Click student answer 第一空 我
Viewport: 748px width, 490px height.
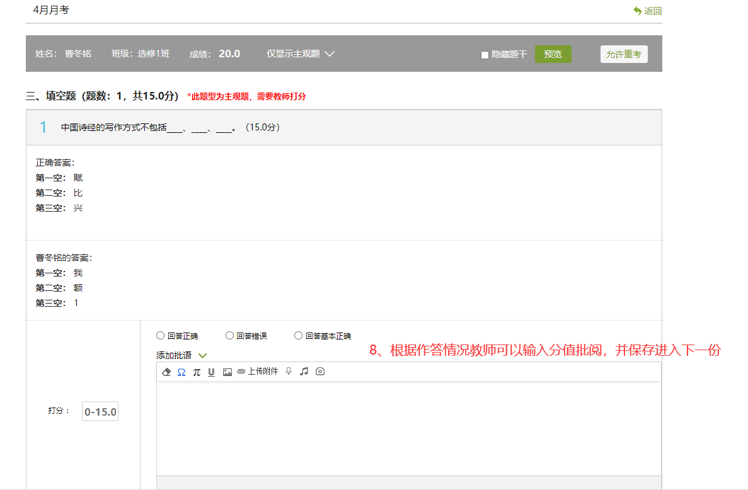click(x=59, y=273)
